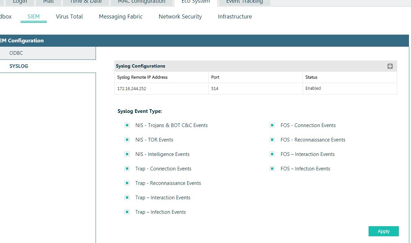Toggle NIS - Intelligence Events checkbox
The width and height of the screenshot is (411, 243).
pos(127,154)
